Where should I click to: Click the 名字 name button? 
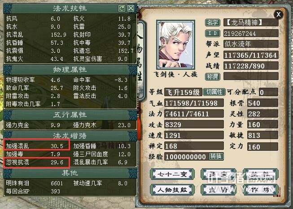pos(213,22)
